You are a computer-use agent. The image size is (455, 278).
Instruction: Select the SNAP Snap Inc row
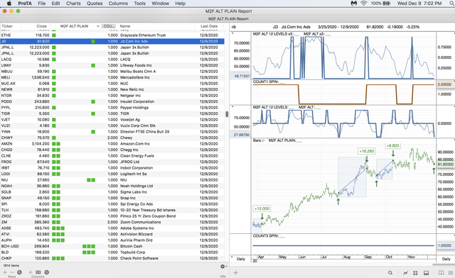coord(112,198)
